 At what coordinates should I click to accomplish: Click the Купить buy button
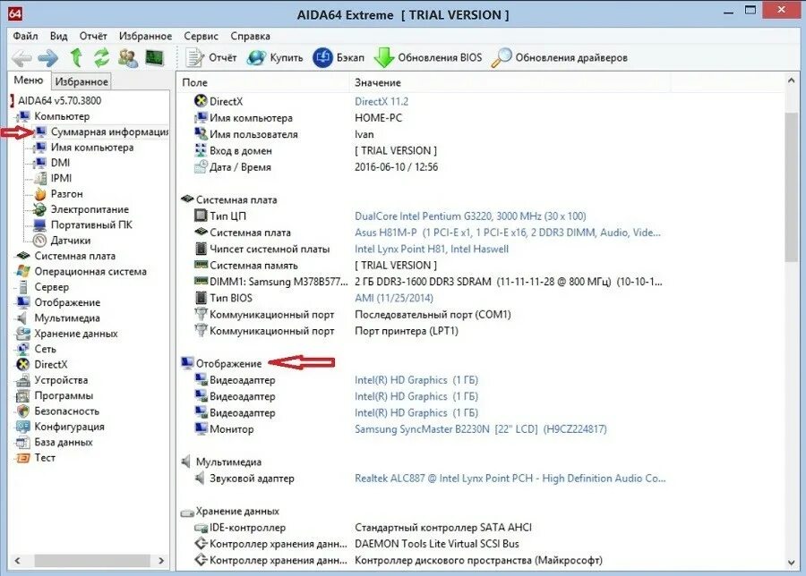(275, 57)
